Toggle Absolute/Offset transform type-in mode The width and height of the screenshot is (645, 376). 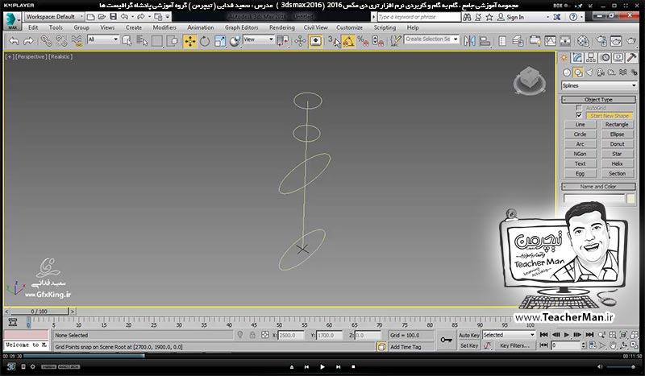point(265,335)
